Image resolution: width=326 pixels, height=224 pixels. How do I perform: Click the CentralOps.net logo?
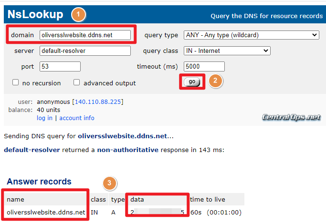pyautogui.click(x=291, y=117)
